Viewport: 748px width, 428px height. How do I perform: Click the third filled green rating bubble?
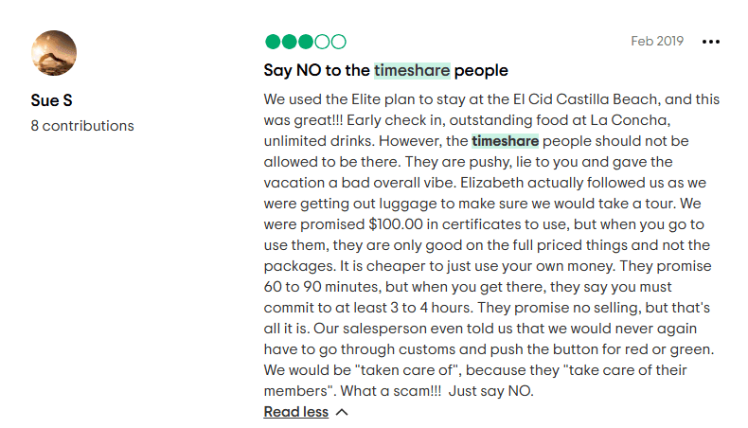pyautogui.click(x=306, y=42)
